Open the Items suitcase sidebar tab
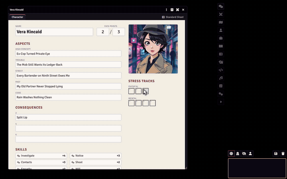Screen dimensions: 287x179 point(221,38)
